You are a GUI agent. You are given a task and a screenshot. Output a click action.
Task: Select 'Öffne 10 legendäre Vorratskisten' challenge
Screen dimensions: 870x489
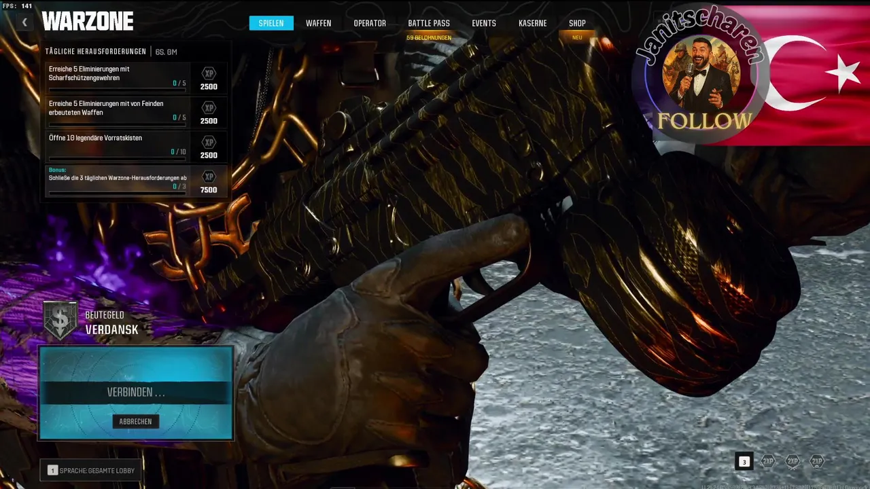(x=136, y=147)
